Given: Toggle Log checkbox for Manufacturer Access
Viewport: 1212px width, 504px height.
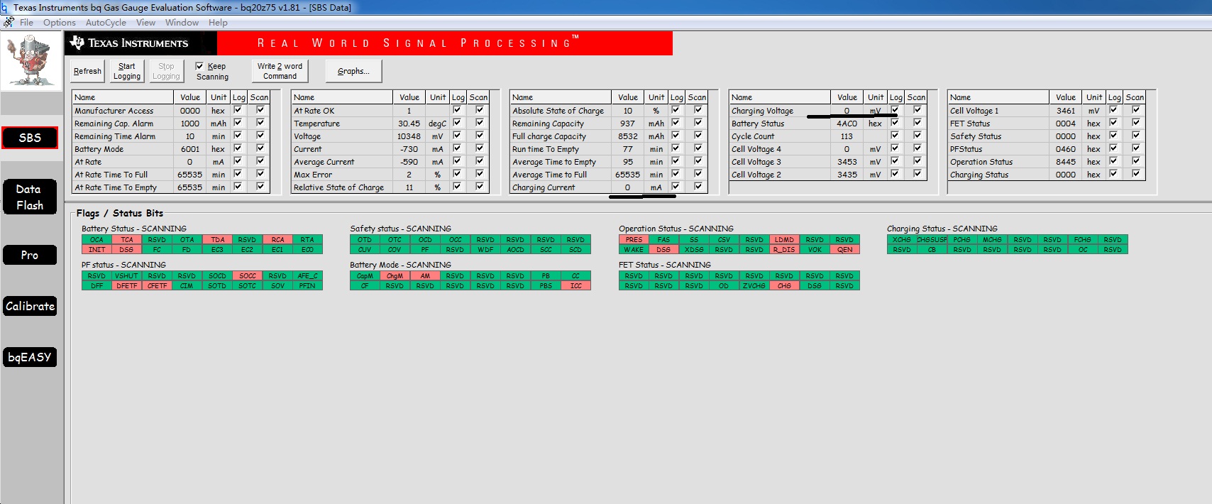Looking at the screenshot, I should (x=238, y=110).
